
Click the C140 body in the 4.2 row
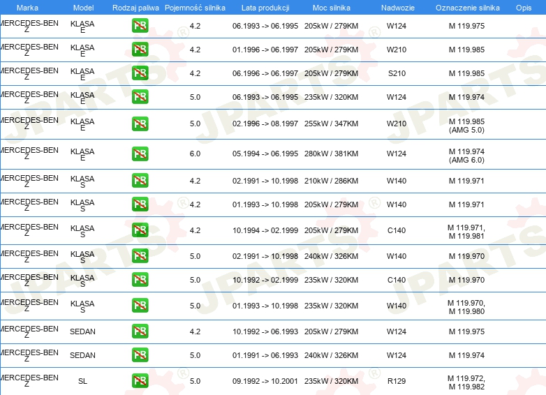click(x=397, y=230)
